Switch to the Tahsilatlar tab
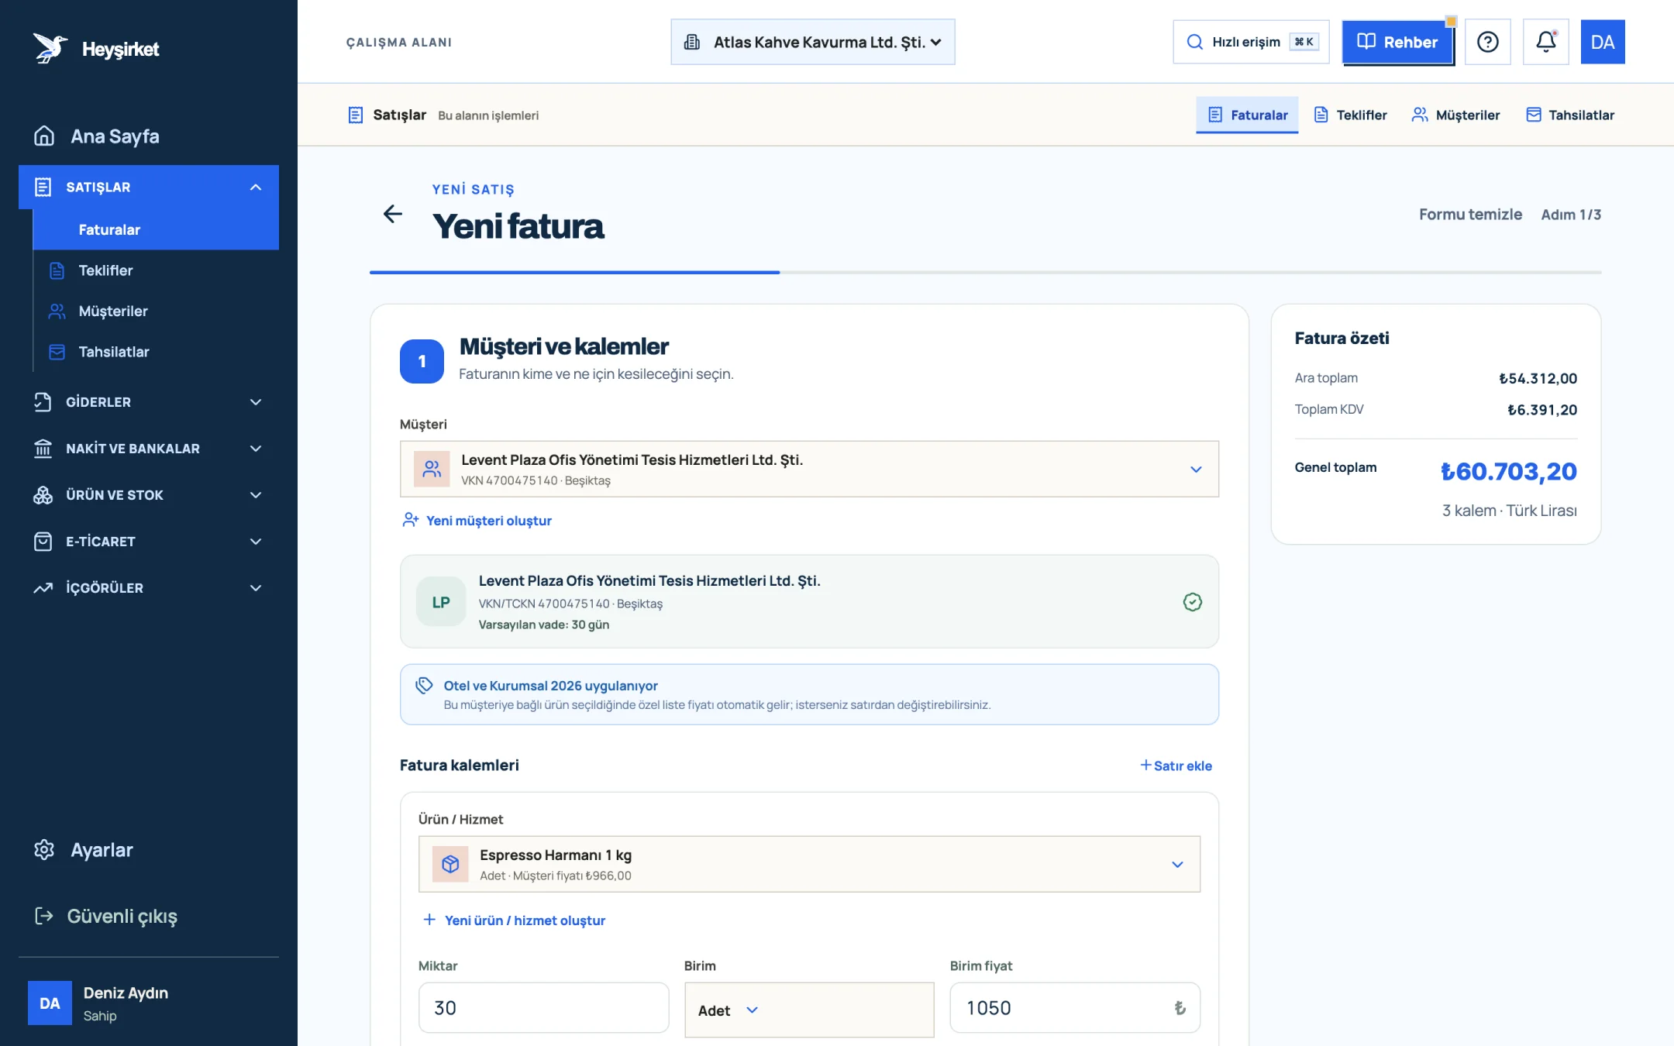 (1570, 115)
